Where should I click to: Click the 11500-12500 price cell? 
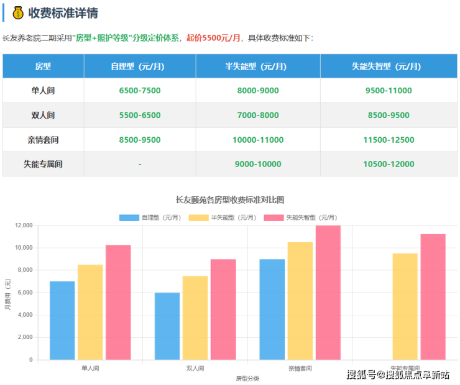pyautogui.click(x=389, y=140)
